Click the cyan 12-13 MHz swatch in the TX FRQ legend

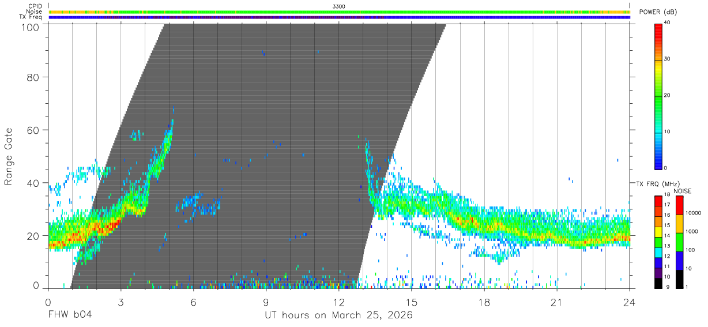point(659,252)
